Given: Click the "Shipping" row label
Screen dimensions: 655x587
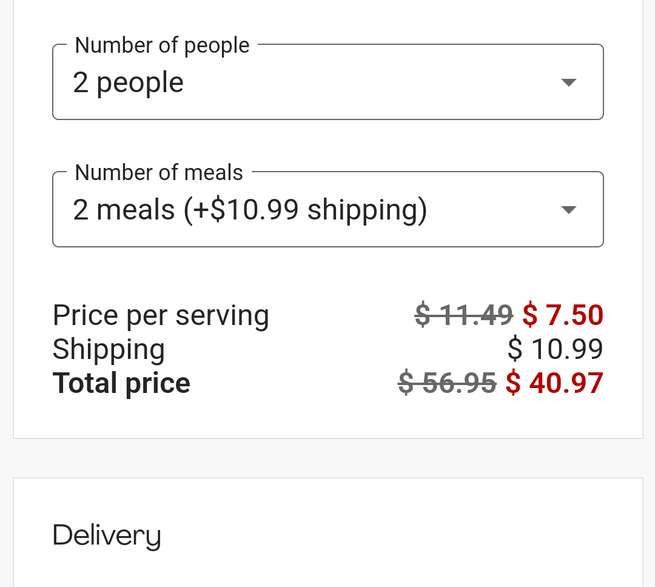Looking at the screenshot, I should [x=109, y=349].
